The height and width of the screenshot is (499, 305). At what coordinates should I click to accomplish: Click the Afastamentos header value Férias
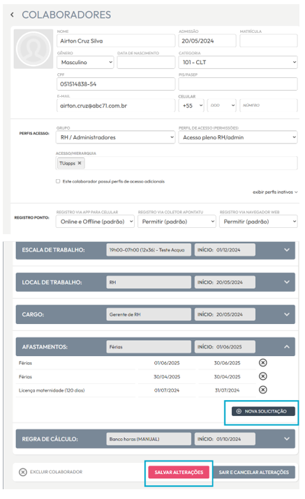coord(149,346)
